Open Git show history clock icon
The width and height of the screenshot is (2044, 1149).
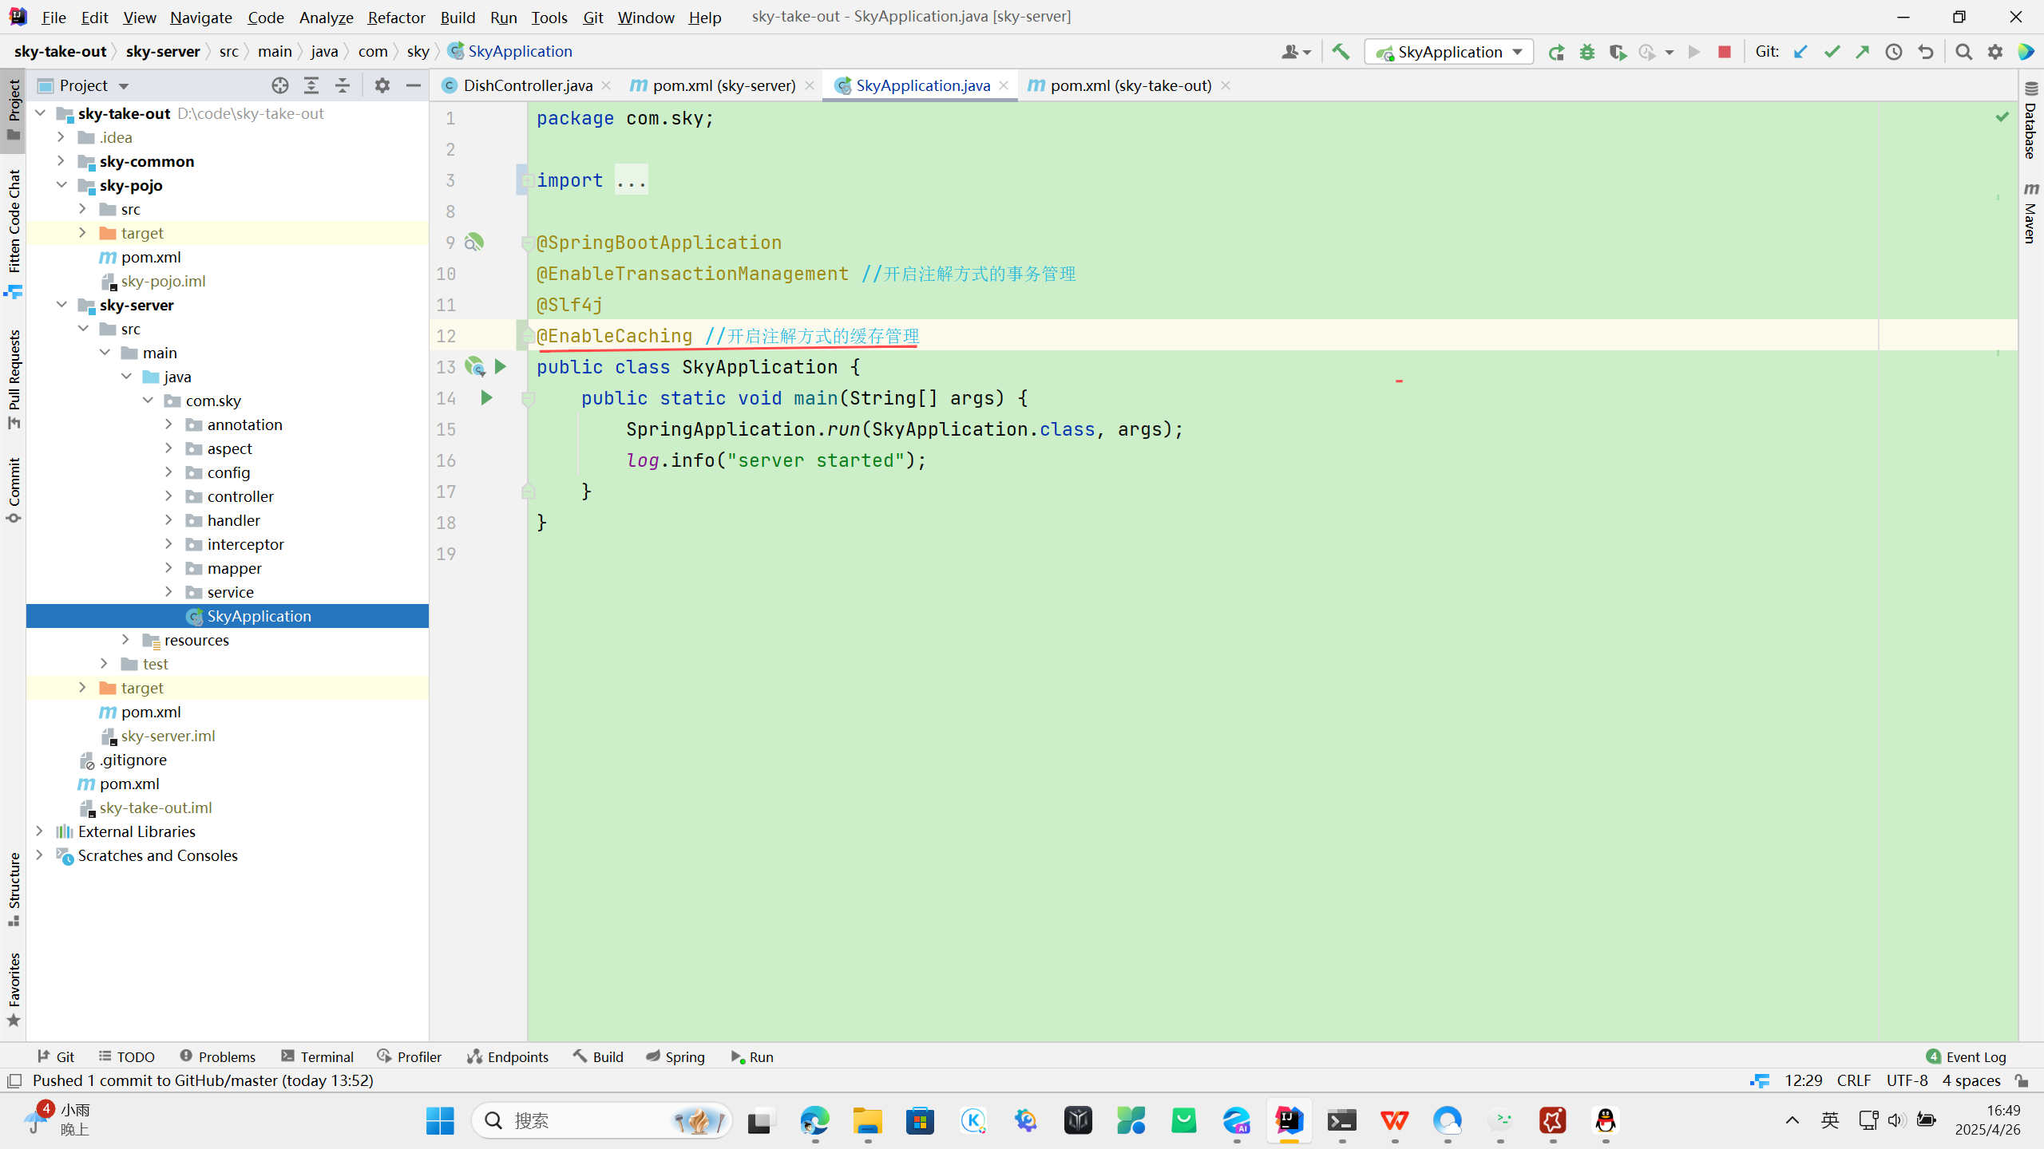coord(1894,52)
